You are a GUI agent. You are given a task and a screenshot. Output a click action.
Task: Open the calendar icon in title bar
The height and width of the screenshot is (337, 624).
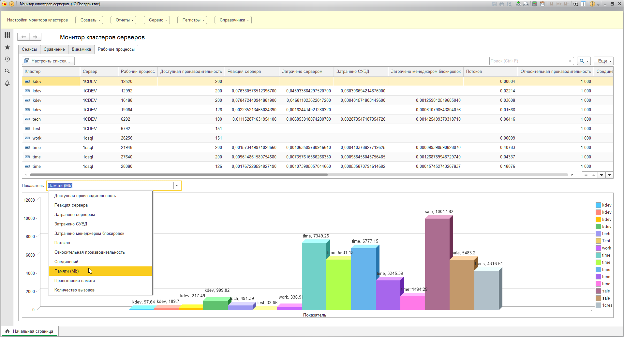pyautogui.click(x=542, y=4)
